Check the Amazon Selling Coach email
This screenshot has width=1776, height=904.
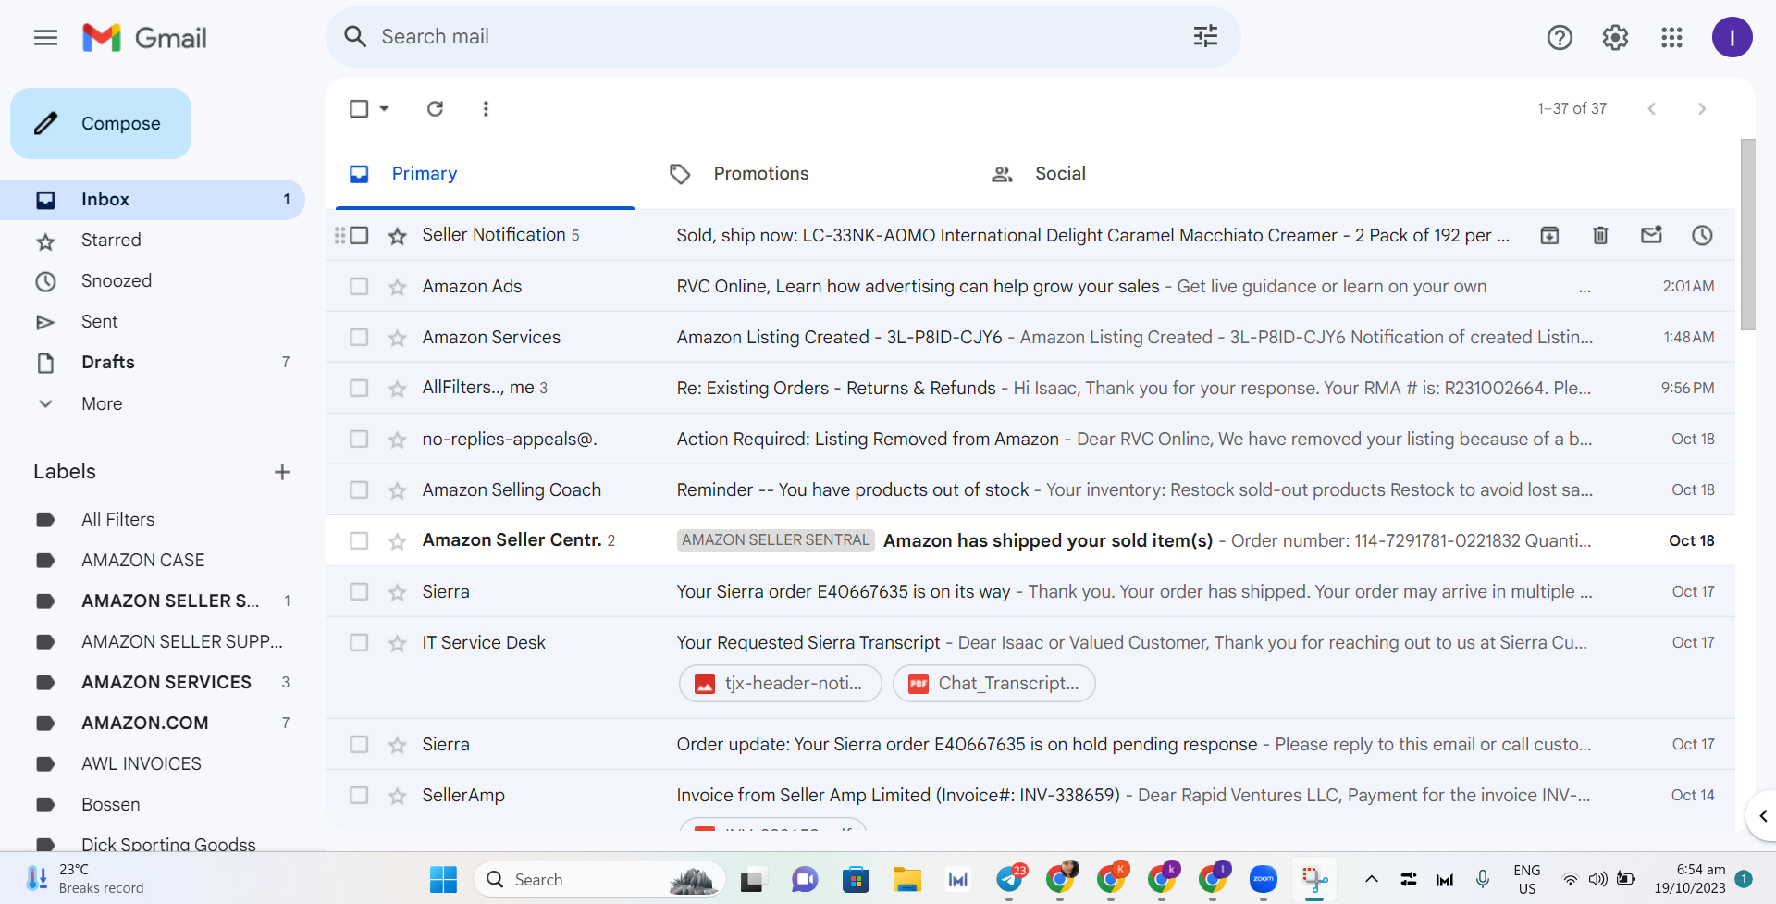359,489
